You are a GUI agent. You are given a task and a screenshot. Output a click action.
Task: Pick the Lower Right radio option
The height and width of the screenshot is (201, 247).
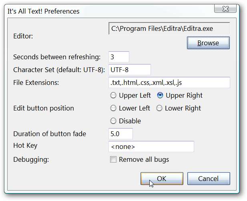tap(159, 108)
